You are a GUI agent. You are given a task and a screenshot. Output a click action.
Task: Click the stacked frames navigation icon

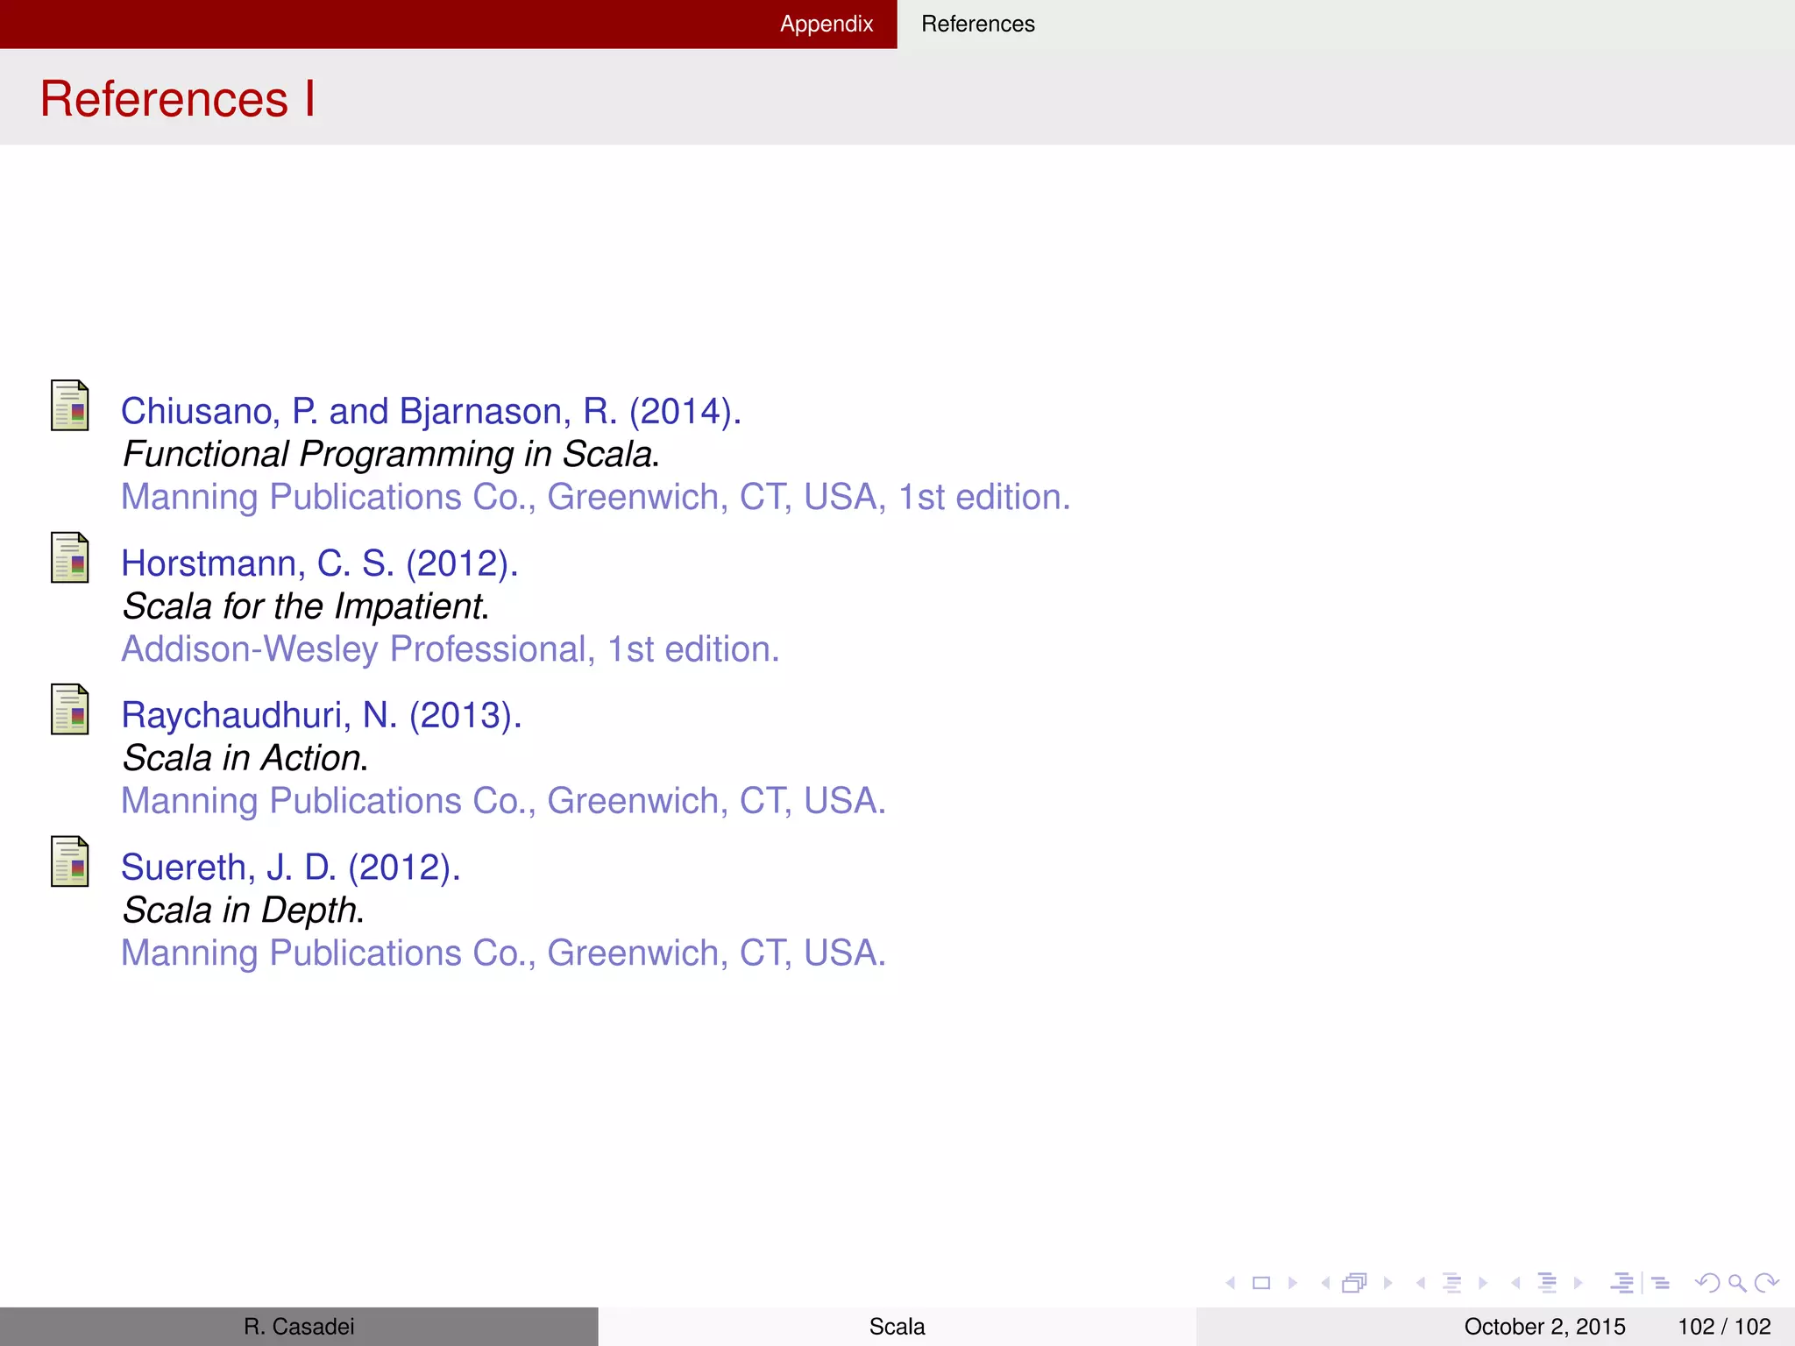(1355, 1283)
